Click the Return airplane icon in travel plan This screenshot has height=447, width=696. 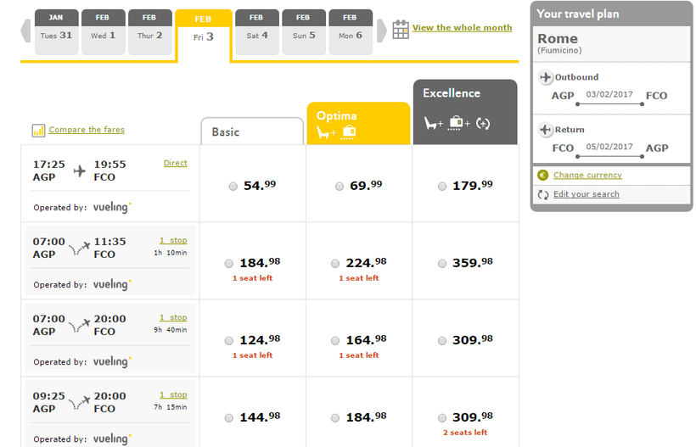[x=546, y=130]
